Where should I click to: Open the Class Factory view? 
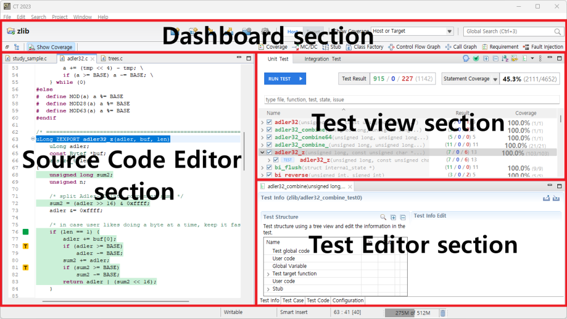[x=365, y=47]
